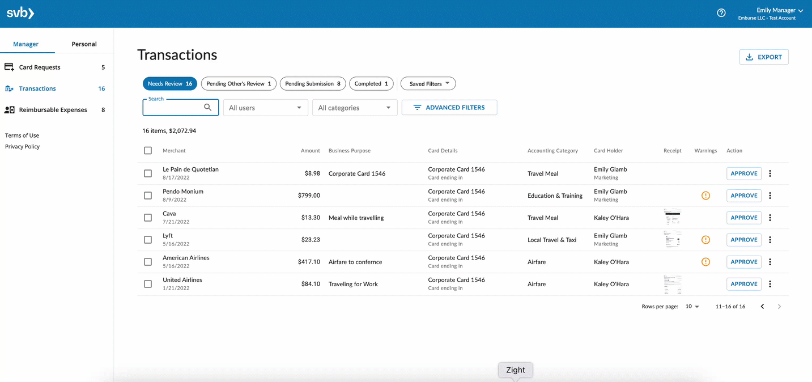Check the United Airlines transaction

click(148, 284)
